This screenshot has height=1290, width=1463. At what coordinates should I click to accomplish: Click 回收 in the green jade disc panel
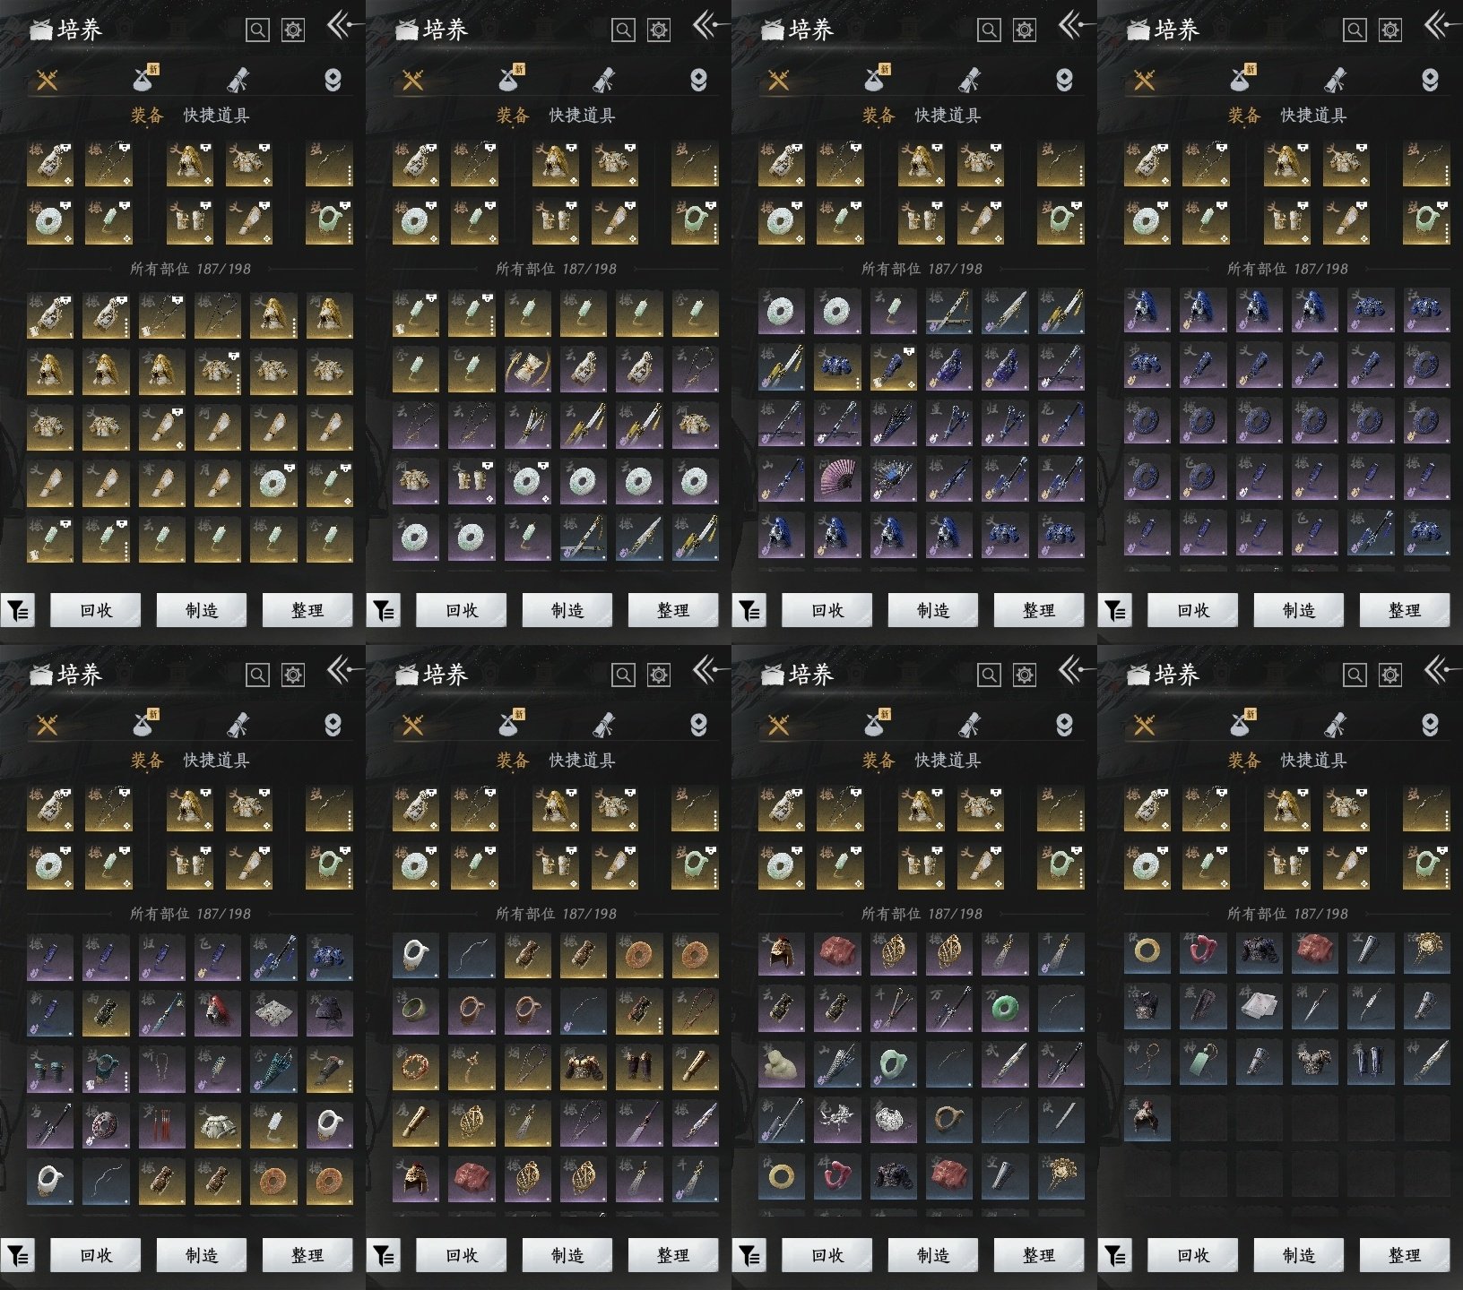[827, 1255]
